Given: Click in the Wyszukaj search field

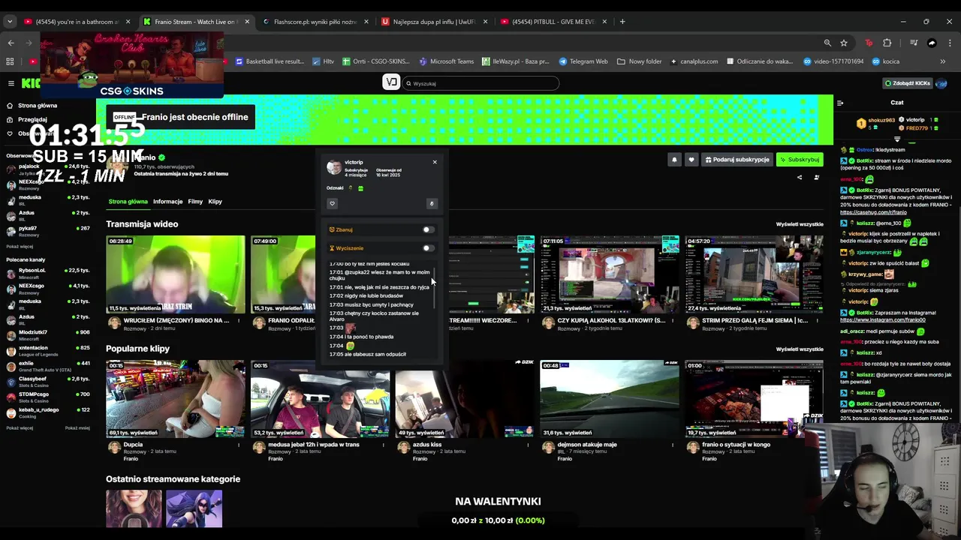Looking at the screenshot, I should click(481, 83).
